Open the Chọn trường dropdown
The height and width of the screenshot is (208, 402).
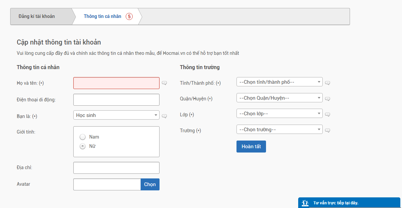tap(280, 129)
